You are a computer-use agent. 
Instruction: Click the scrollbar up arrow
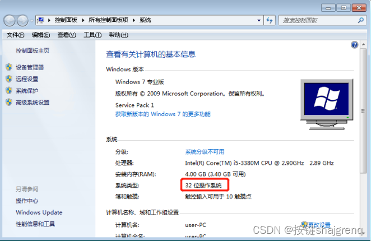point(363,44)
